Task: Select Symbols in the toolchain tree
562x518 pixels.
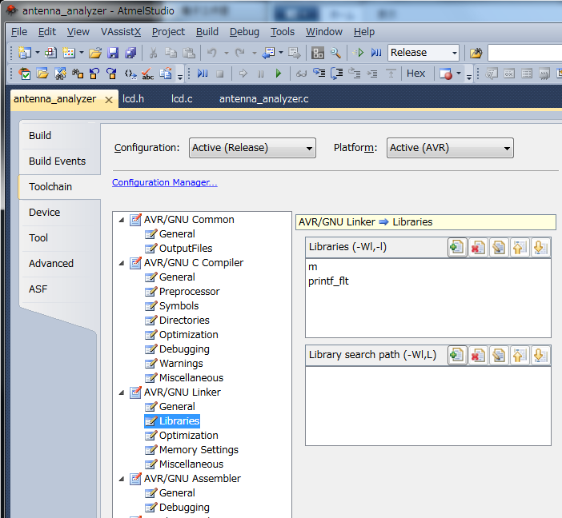Action: click(x=179, y=306)
